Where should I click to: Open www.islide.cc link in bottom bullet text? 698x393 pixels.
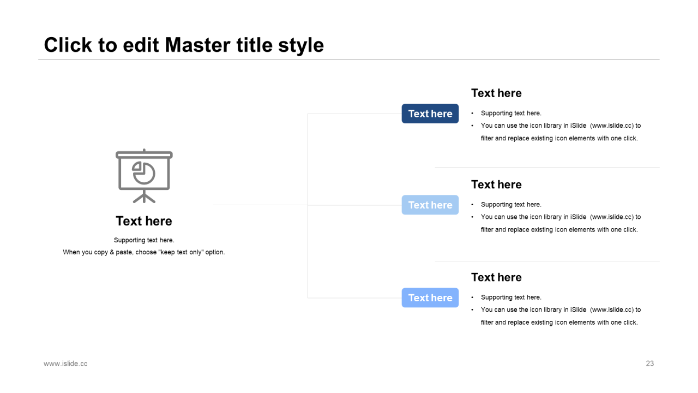pyautogui.click(x=611, y=309)
